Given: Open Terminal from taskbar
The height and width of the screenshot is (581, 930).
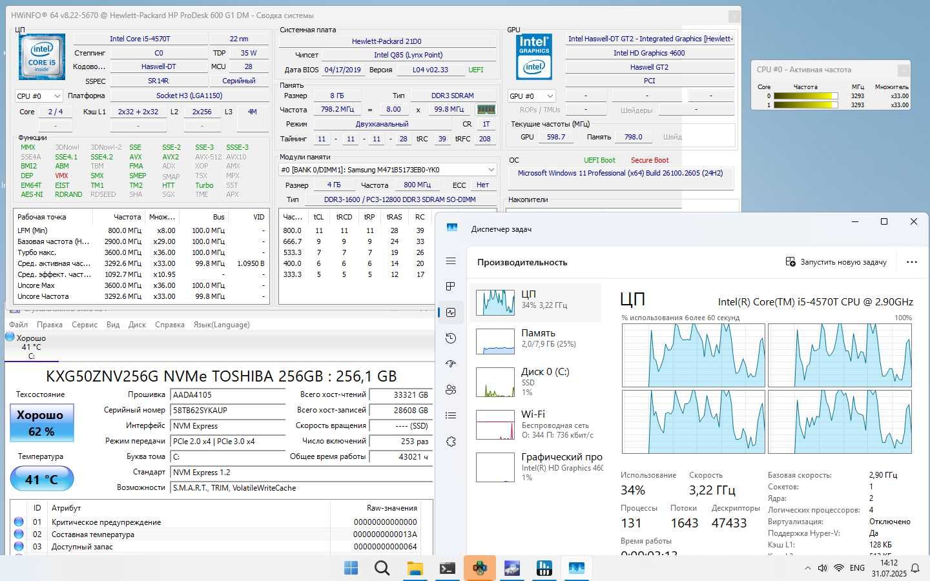Looking at the screenshot, I should click(447, 568).
